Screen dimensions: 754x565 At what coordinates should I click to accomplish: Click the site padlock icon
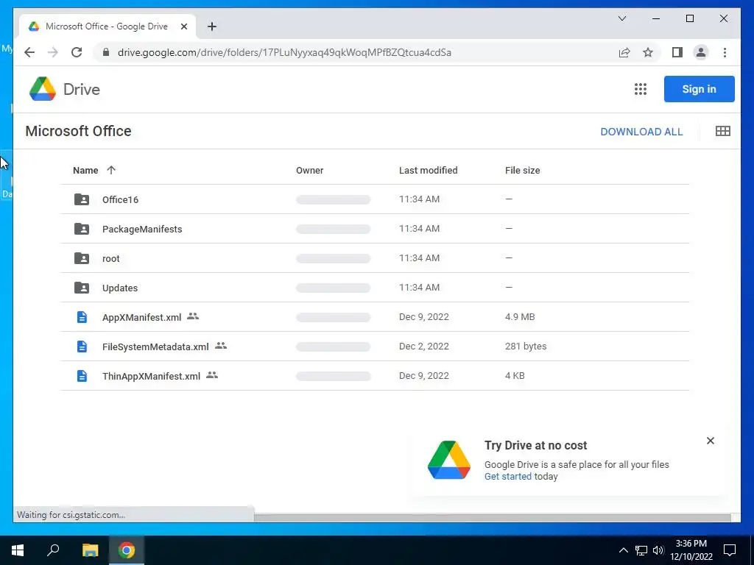(106, 52)
